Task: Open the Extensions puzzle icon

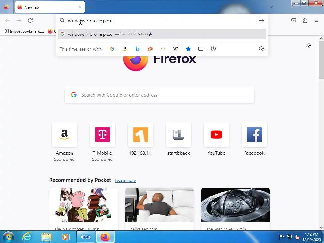Action: point(305,20)
